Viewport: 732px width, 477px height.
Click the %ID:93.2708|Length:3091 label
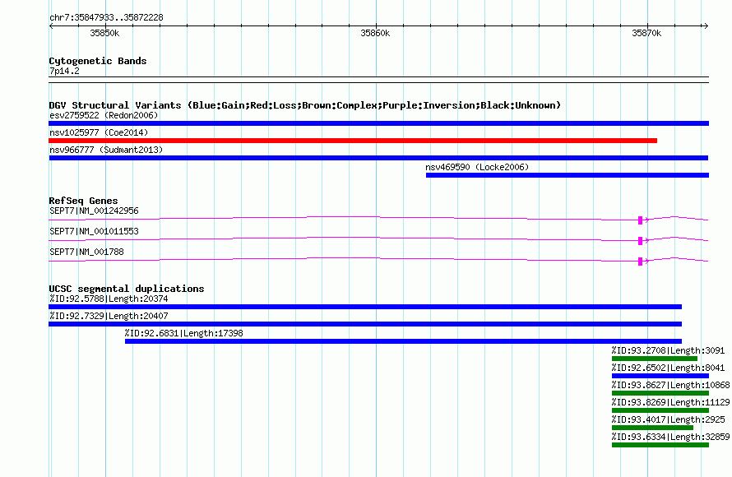[x=668, y=350]
